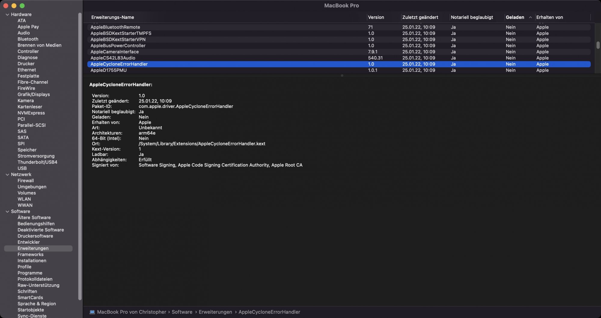This screenshot has height=318, width=601.
Task: Sort by the Erhalten von column header
Action: click(x=550, y=17)
